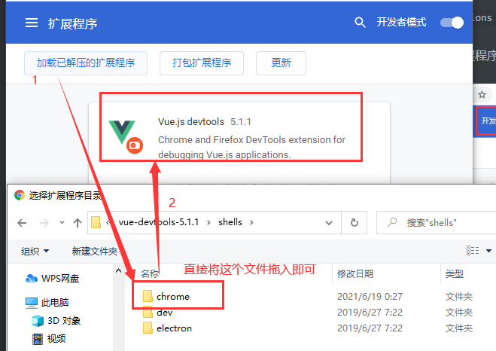Image resolution: width=496 pixels, height=351 pixels.
Task: Click the 此电脑 computer icon
Action: pyautogui.click(x=32, y=303)
